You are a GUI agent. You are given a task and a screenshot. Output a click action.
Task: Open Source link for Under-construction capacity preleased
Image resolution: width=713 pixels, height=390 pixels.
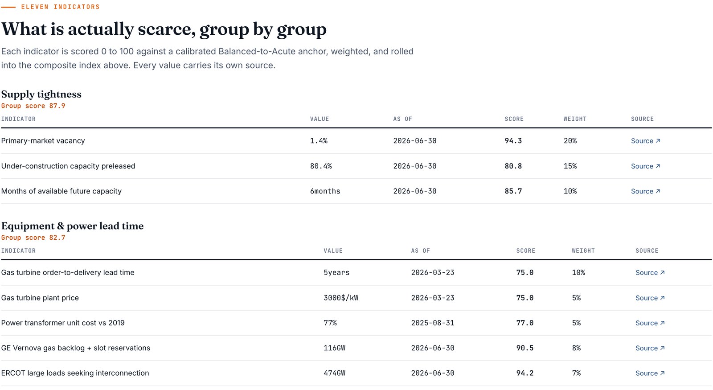[x=645, y=166]
